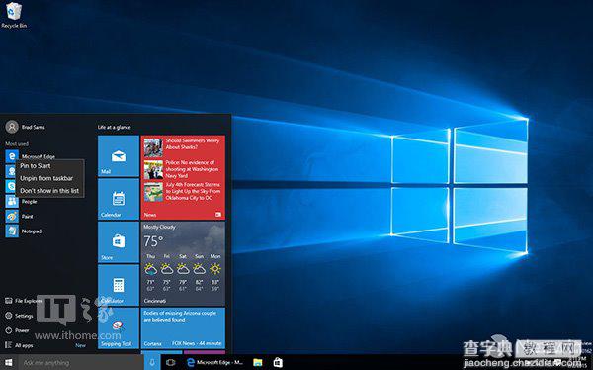Click the Brad Sams user avatar

point(12,127)
